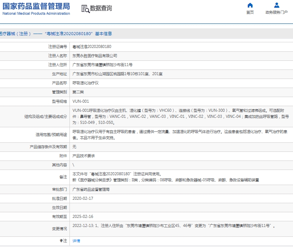Click the change record dated 2022-12-13
The height and width of the screenshot is (247, 293).
coord(174,226)
